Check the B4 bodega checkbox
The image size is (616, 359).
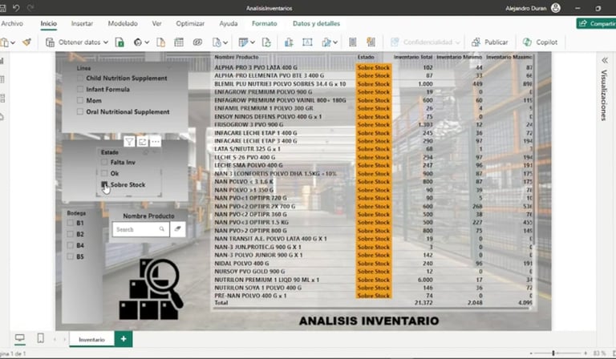pos(71,245)
